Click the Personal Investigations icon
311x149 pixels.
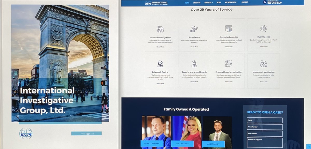160,29
